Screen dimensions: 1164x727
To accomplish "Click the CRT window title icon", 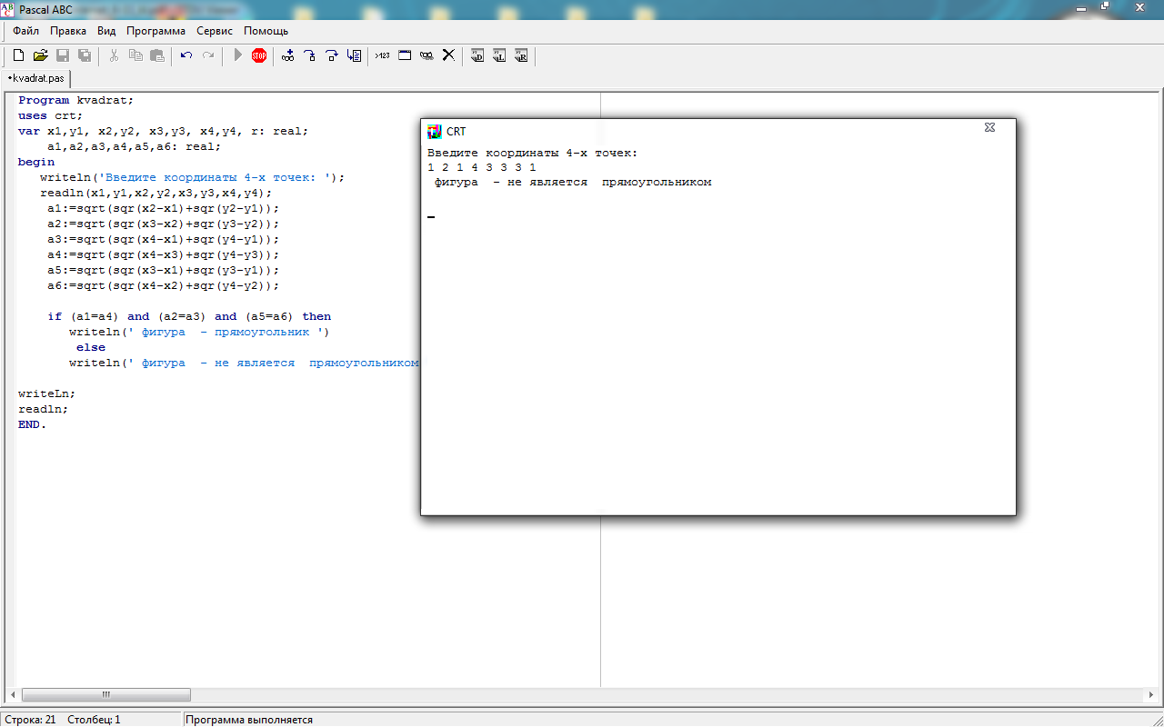I will pyautogui.click(x=435, y=131).
